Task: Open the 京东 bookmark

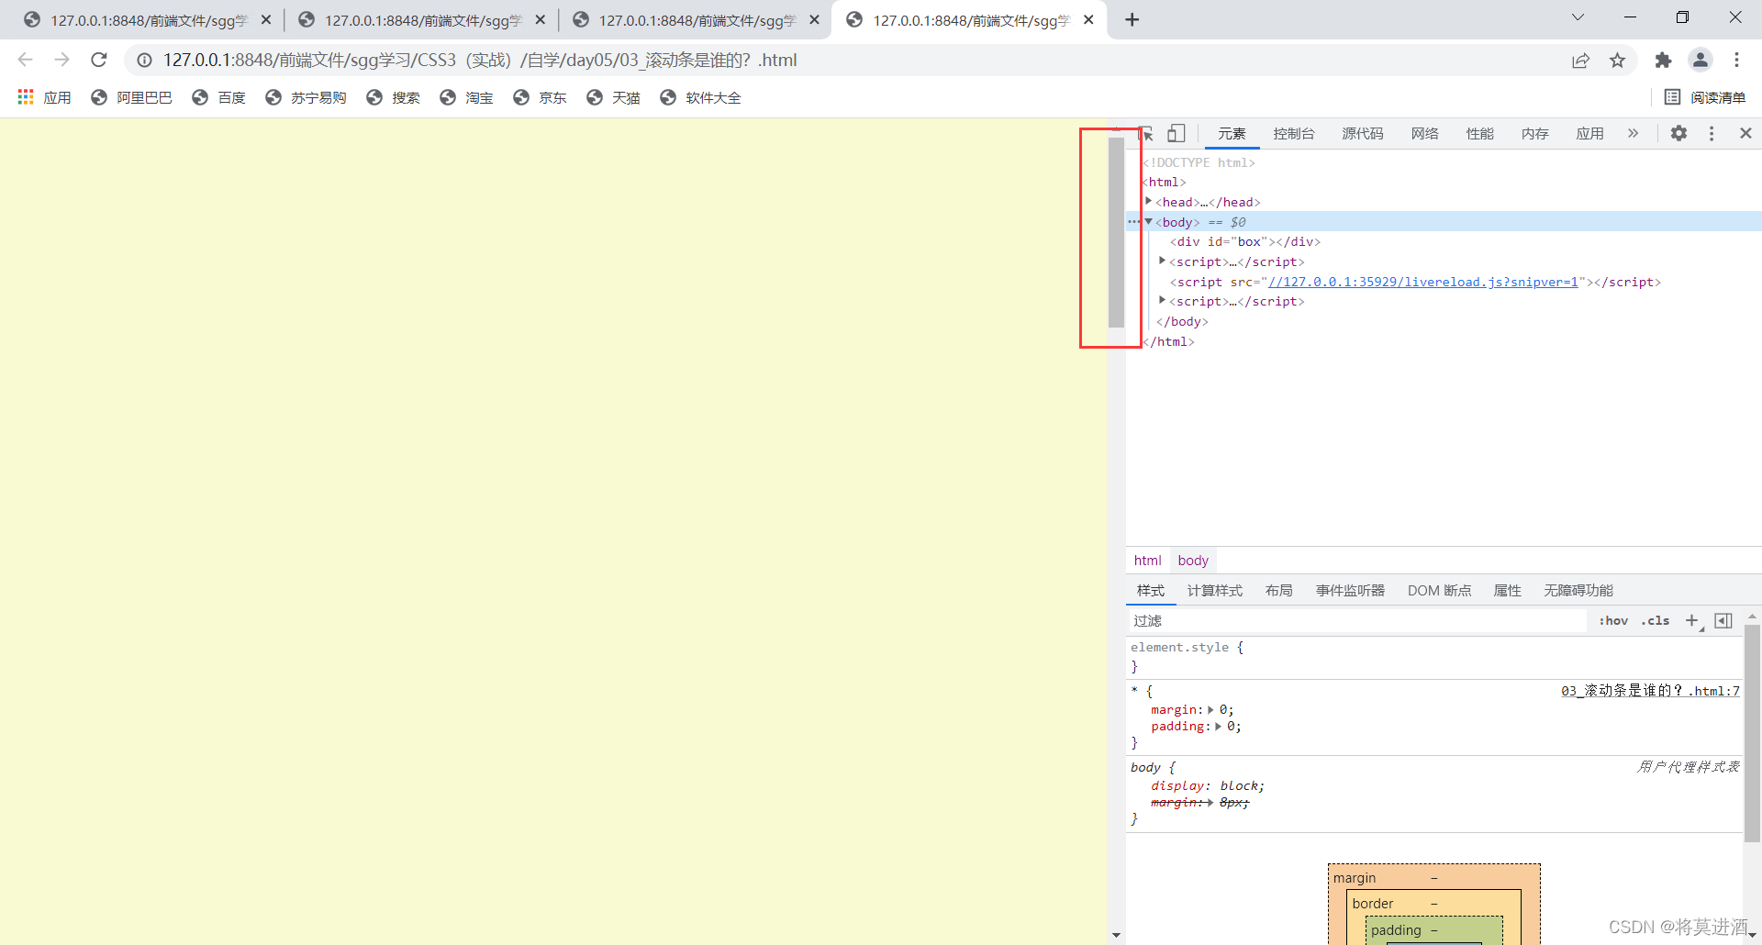Action: pos(540,97)
